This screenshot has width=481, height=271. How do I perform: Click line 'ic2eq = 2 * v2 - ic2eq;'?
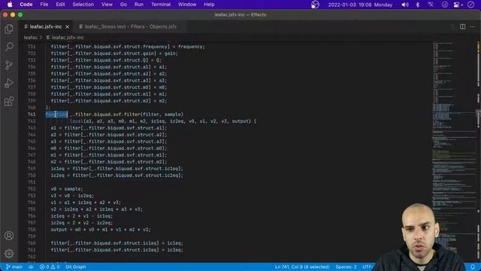82,223
